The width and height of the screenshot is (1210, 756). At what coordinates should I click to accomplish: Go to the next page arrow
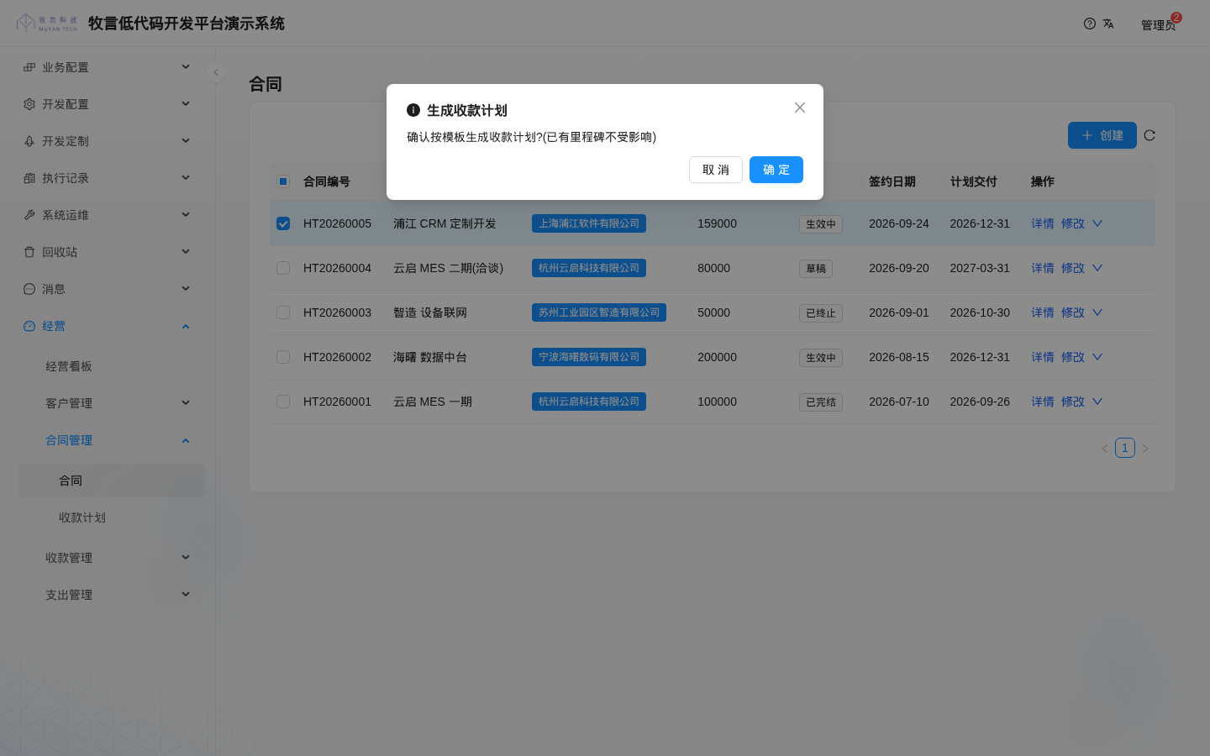point(1145,449)
